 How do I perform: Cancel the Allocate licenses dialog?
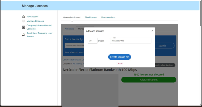click(x=119, y=64)
